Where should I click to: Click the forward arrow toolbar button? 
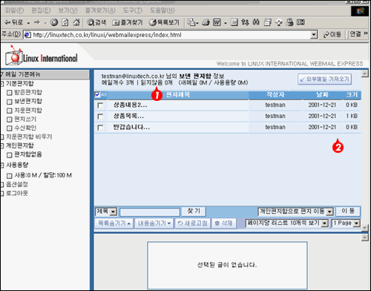point(37,22)
